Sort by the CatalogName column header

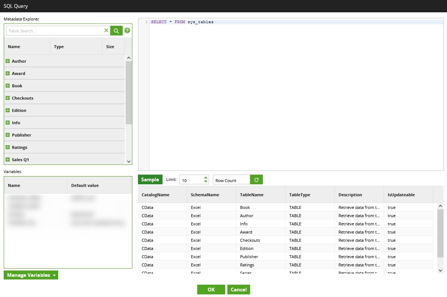163,194
